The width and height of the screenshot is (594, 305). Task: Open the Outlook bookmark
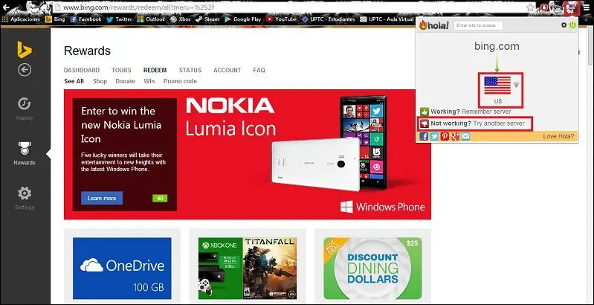coord(151,19)
